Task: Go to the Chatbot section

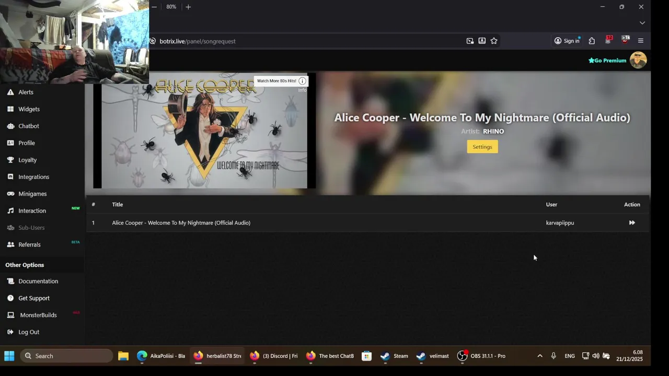Action: (x=29, y=126)
